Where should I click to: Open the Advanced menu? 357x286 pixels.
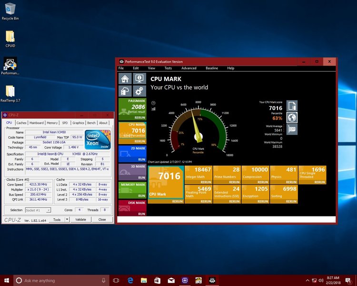coord(189,68)
